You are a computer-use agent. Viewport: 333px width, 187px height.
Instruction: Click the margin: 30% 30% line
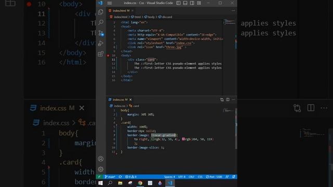[x=141, y=114]
